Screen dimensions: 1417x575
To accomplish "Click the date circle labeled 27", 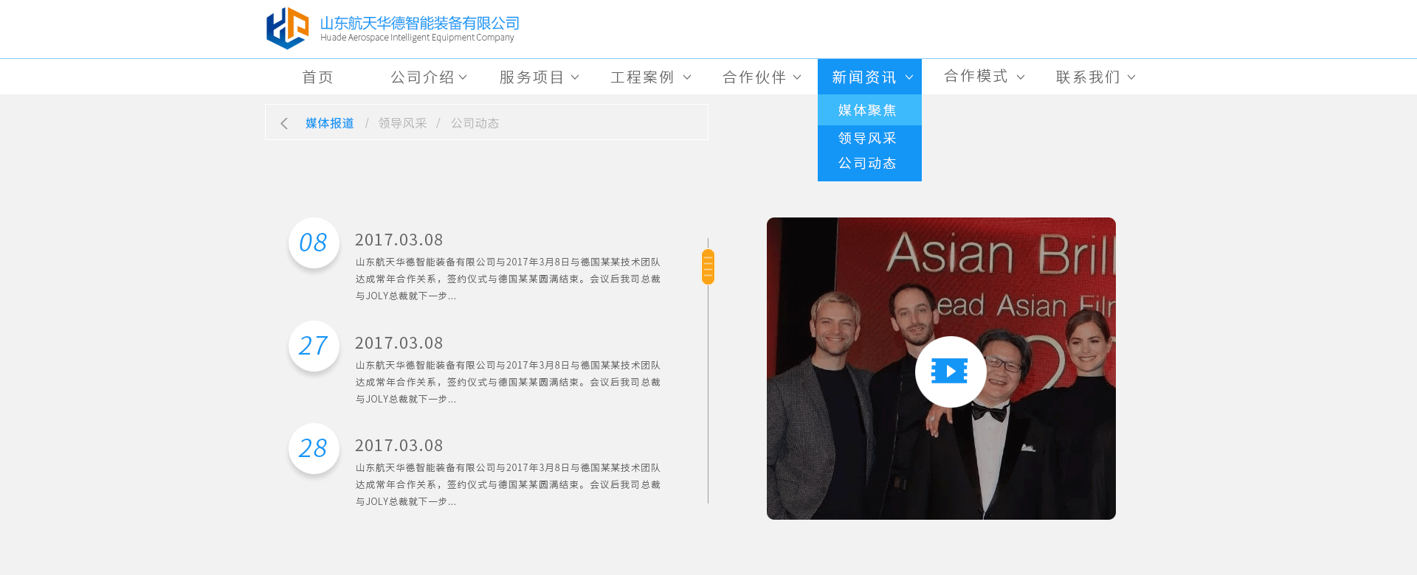I will [314, 346].
